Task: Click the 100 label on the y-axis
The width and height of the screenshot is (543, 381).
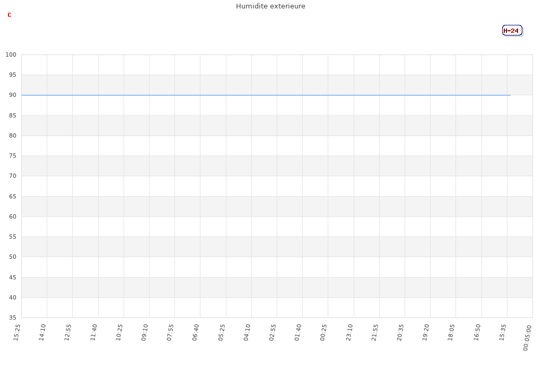Action: pyautogui.click(x=11, y=55)
